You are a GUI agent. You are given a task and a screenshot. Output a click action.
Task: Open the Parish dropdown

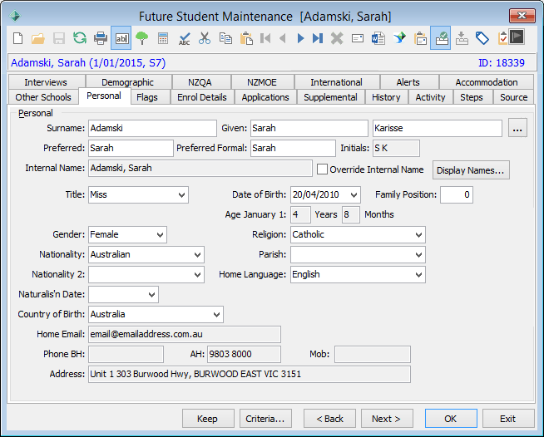pyautogui.click(x=418, y=255)
